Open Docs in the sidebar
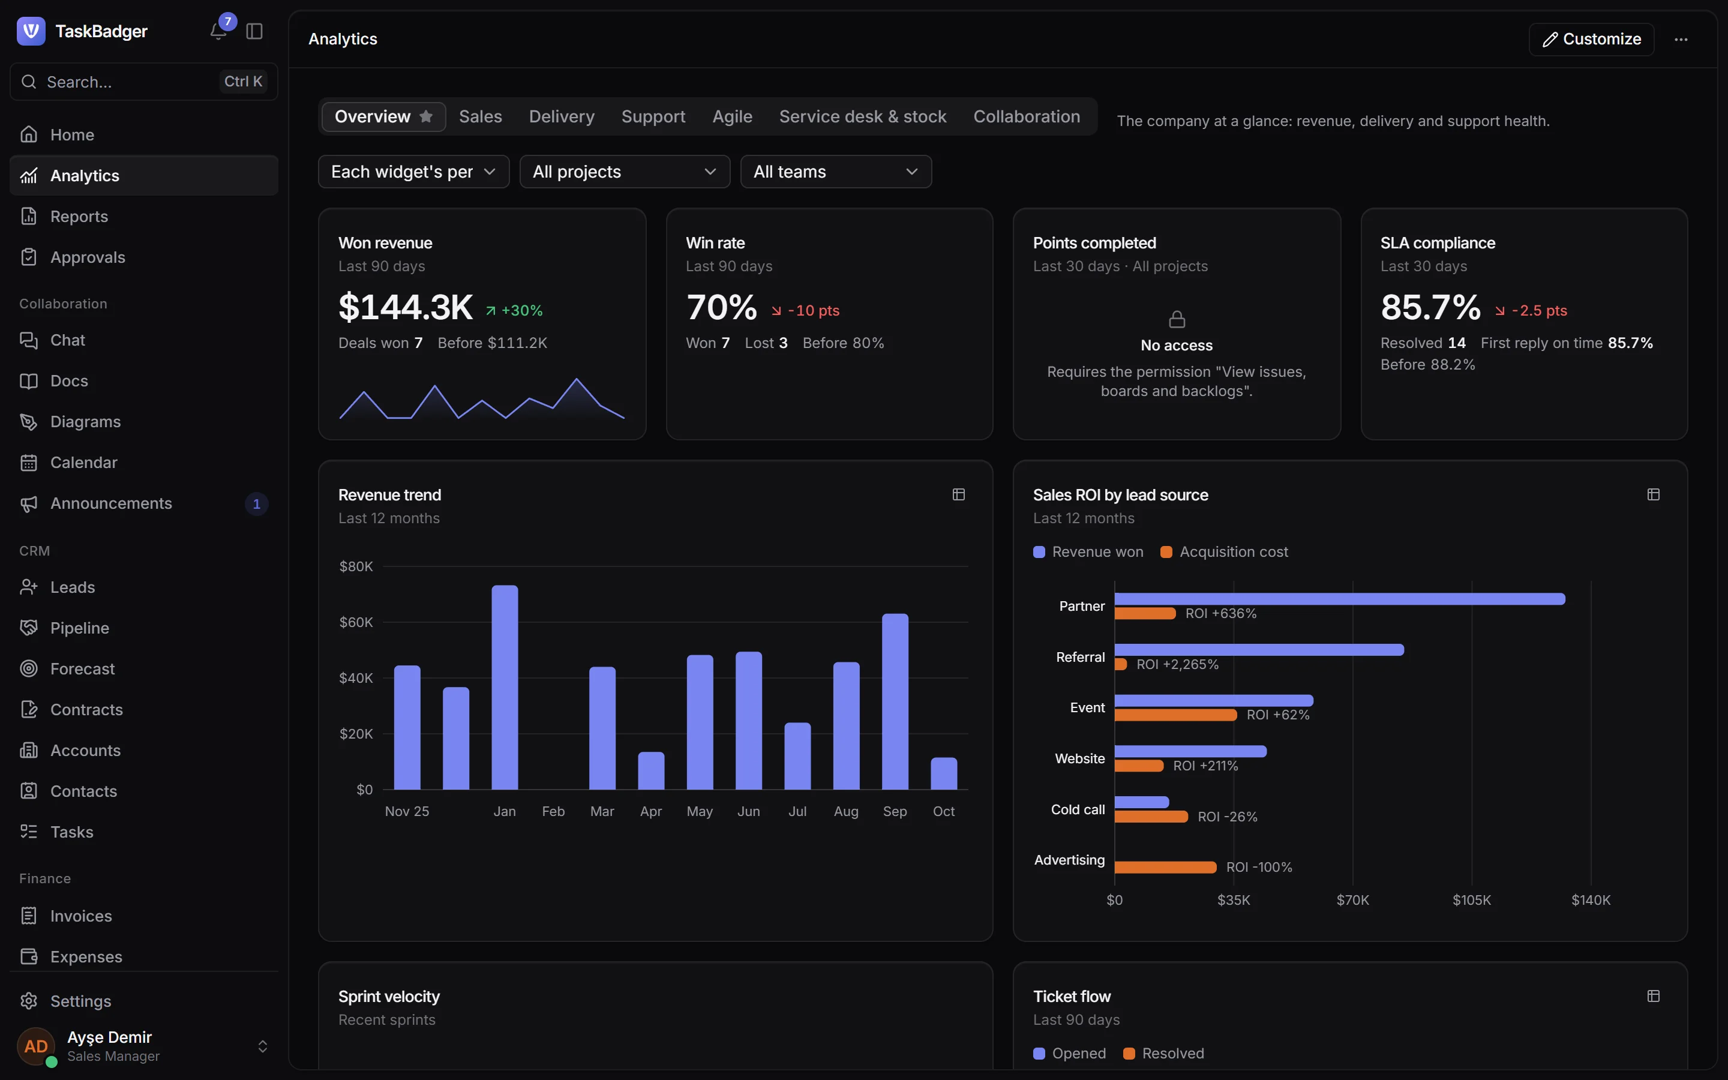 pyautogui.click(x=144, y=381)
